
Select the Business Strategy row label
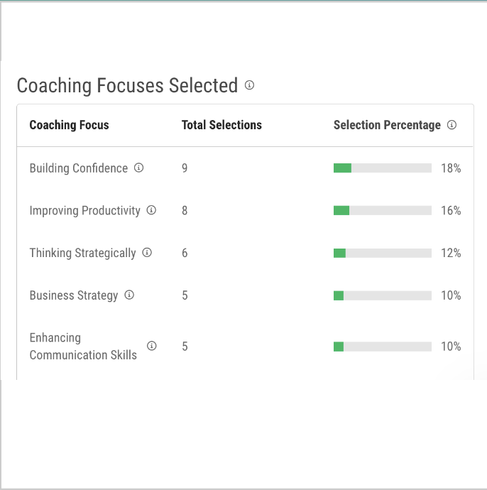(x=74, y=295)
